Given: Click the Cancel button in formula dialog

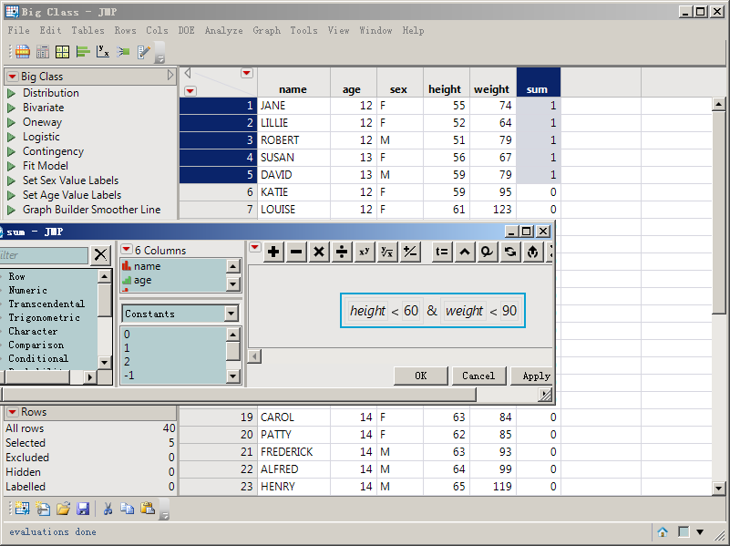Looking at the screenshot, I should pos(478,376).
